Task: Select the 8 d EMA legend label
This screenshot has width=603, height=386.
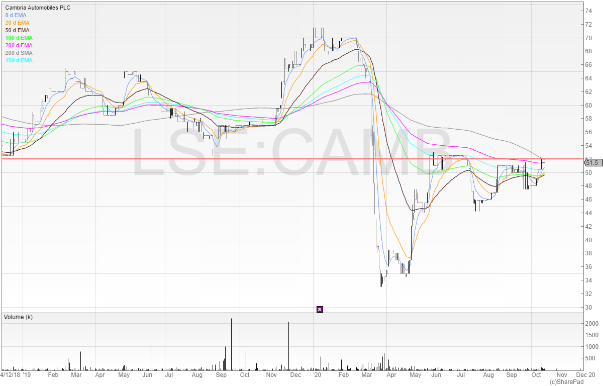Action: [x=16, y=15]
